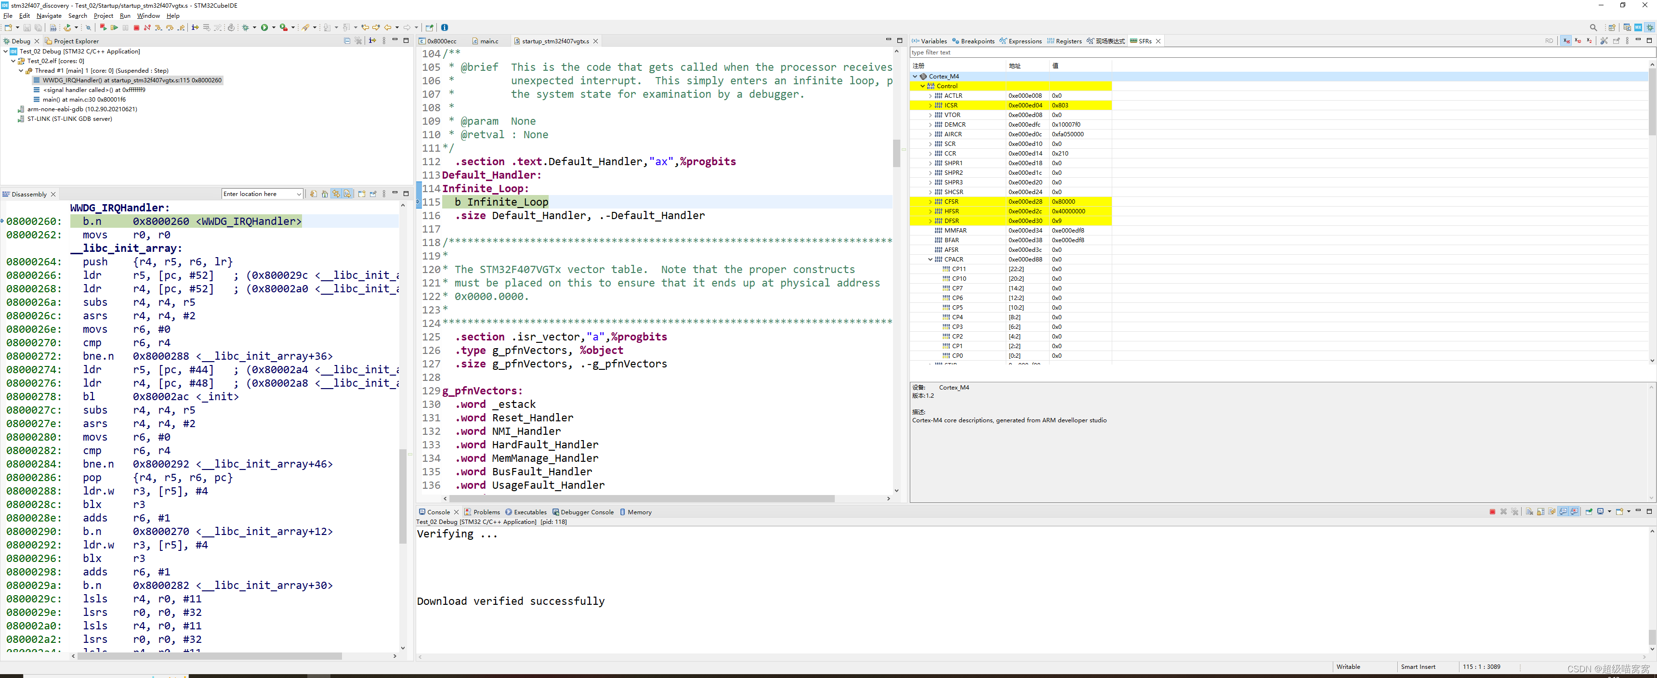1657x678 pixels.
Task: Set SFR display format to binary X2
Action: (1590, 40)
